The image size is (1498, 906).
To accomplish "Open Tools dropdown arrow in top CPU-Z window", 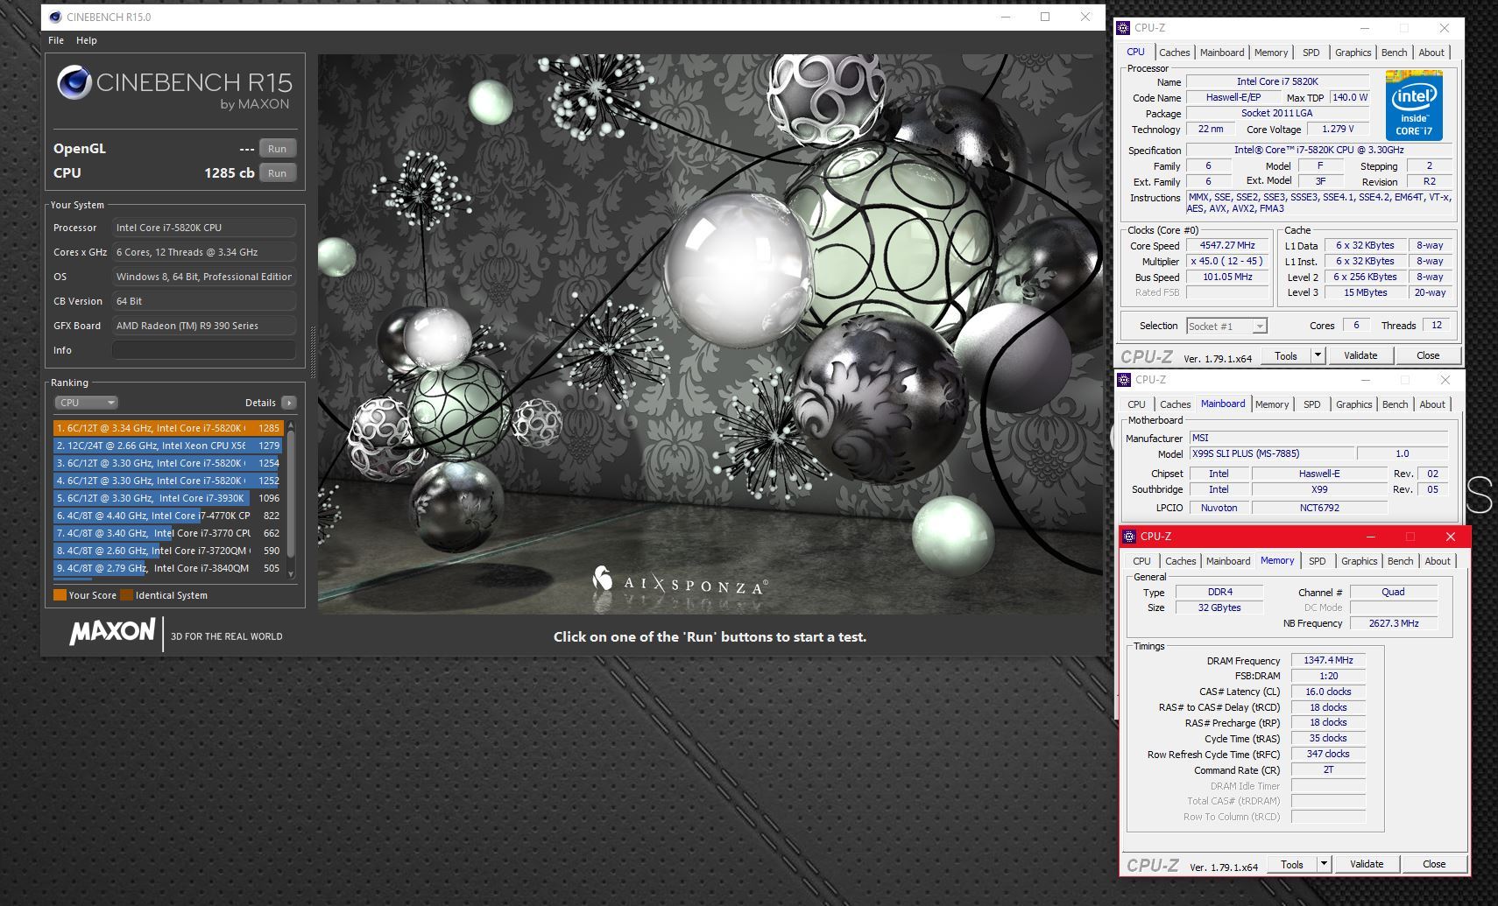I will point(1318,355).
